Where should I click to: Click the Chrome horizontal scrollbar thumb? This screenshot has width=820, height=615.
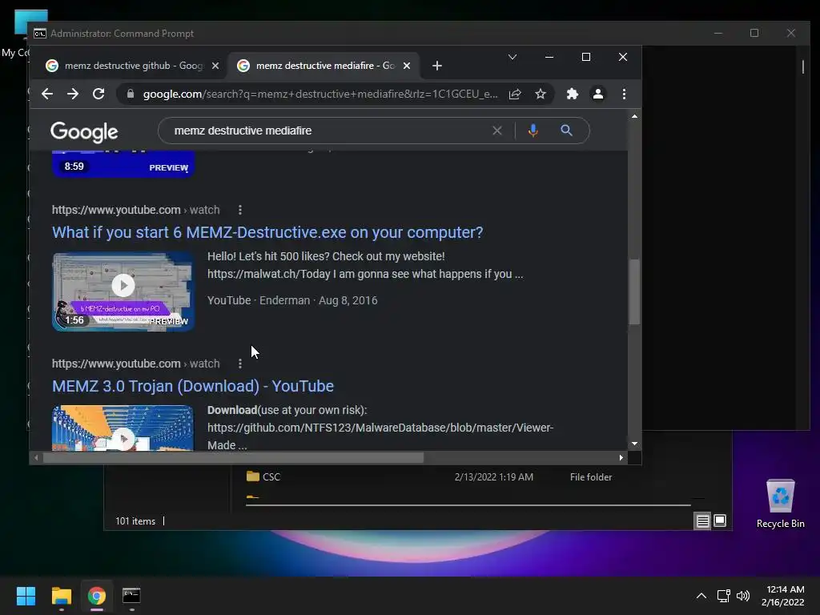tap(233, 457)
